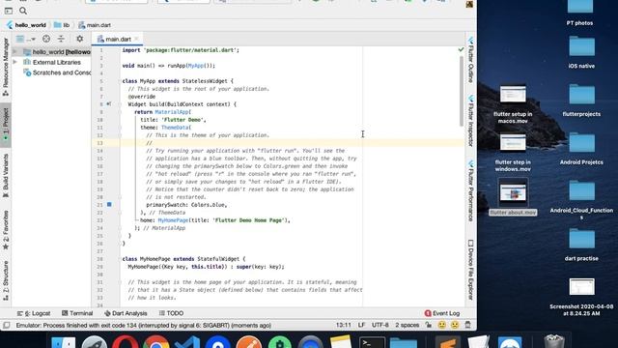
Task: Select Scratches and Consoles item
Action: [57, 72]
